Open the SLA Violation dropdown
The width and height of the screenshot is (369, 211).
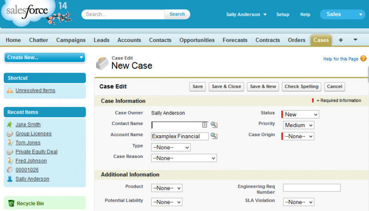pos(298,202)
